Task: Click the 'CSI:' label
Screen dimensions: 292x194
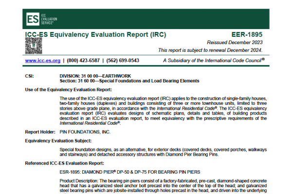Action: pyautogui.click(x=29, y=76)
